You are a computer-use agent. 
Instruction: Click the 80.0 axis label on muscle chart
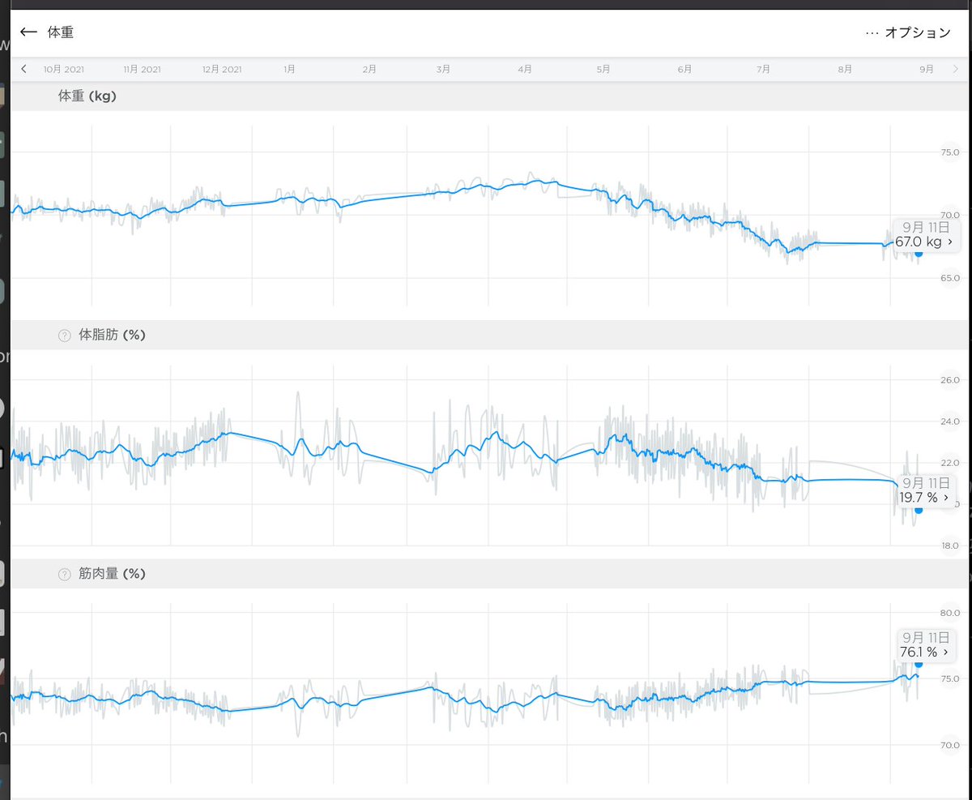949,613
